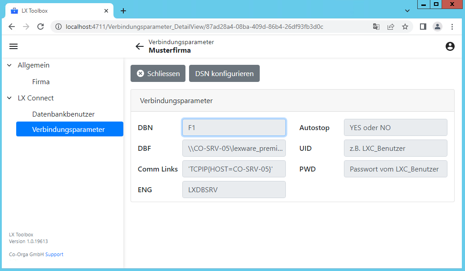This screenshot has height=271, width=465.
Task: Focus the Autostop input field
Action: click(x=395, y=127)
